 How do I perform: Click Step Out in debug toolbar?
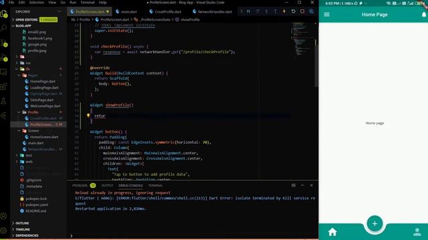pyautogui.click(x=275, y=11)
